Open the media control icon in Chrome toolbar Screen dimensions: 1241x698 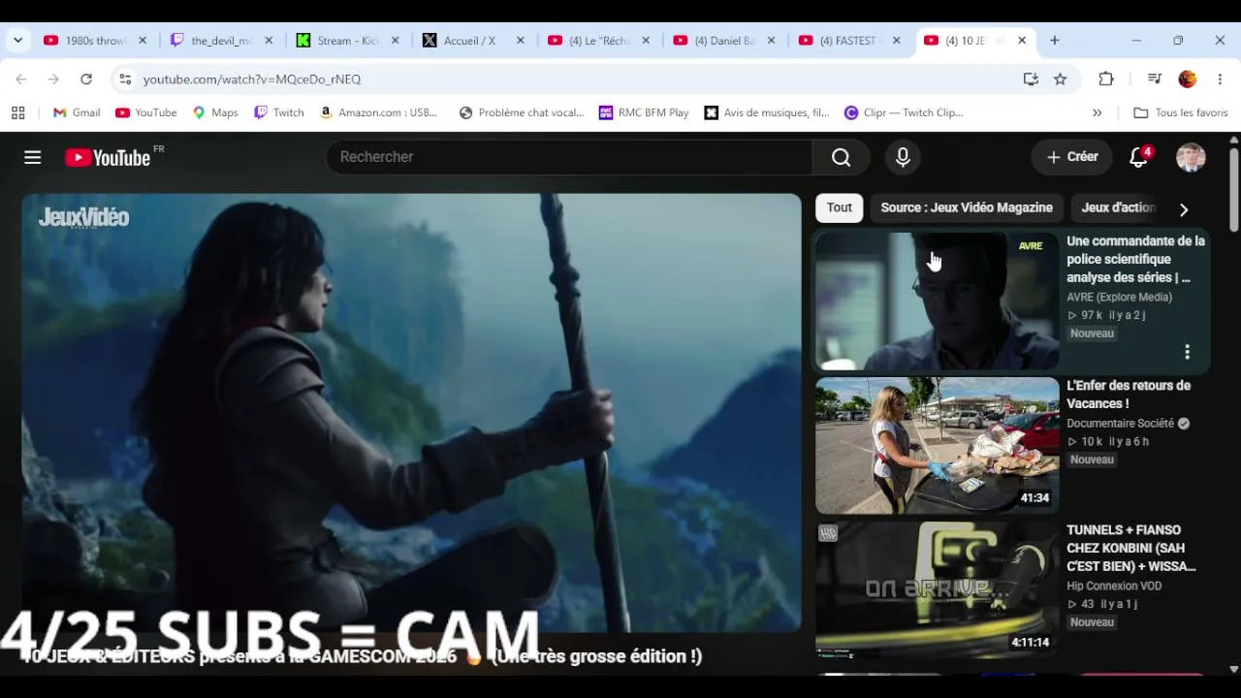point(1154,79)
